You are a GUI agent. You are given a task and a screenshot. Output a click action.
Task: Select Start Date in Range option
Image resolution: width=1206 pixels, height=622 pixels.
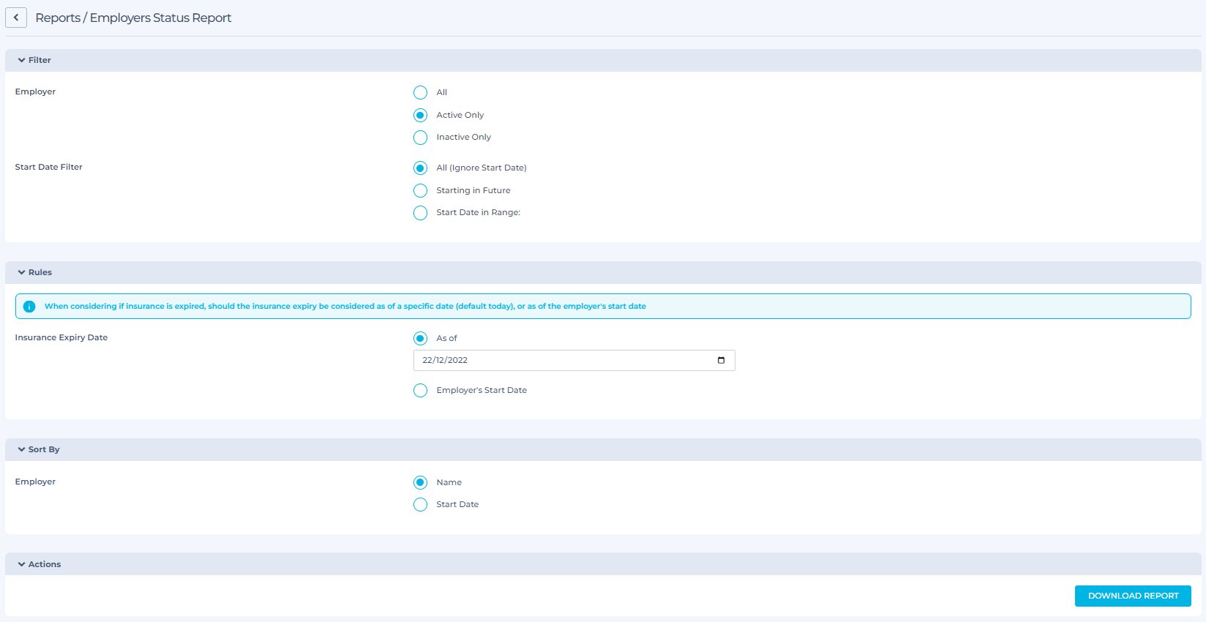[x=420, y=213]
